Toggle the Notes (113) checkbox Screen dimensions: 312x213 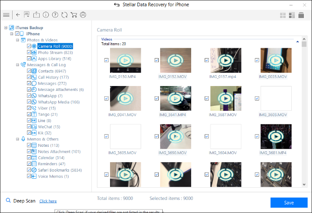[29, 145]
